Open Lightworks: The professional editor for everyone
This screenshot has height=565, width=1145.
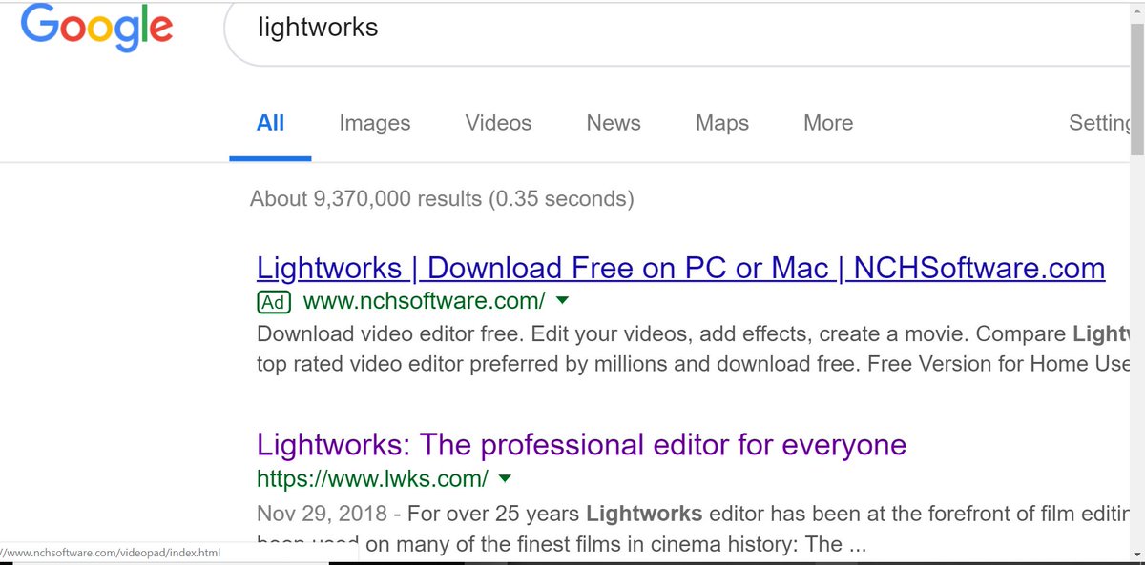[581, 445]
